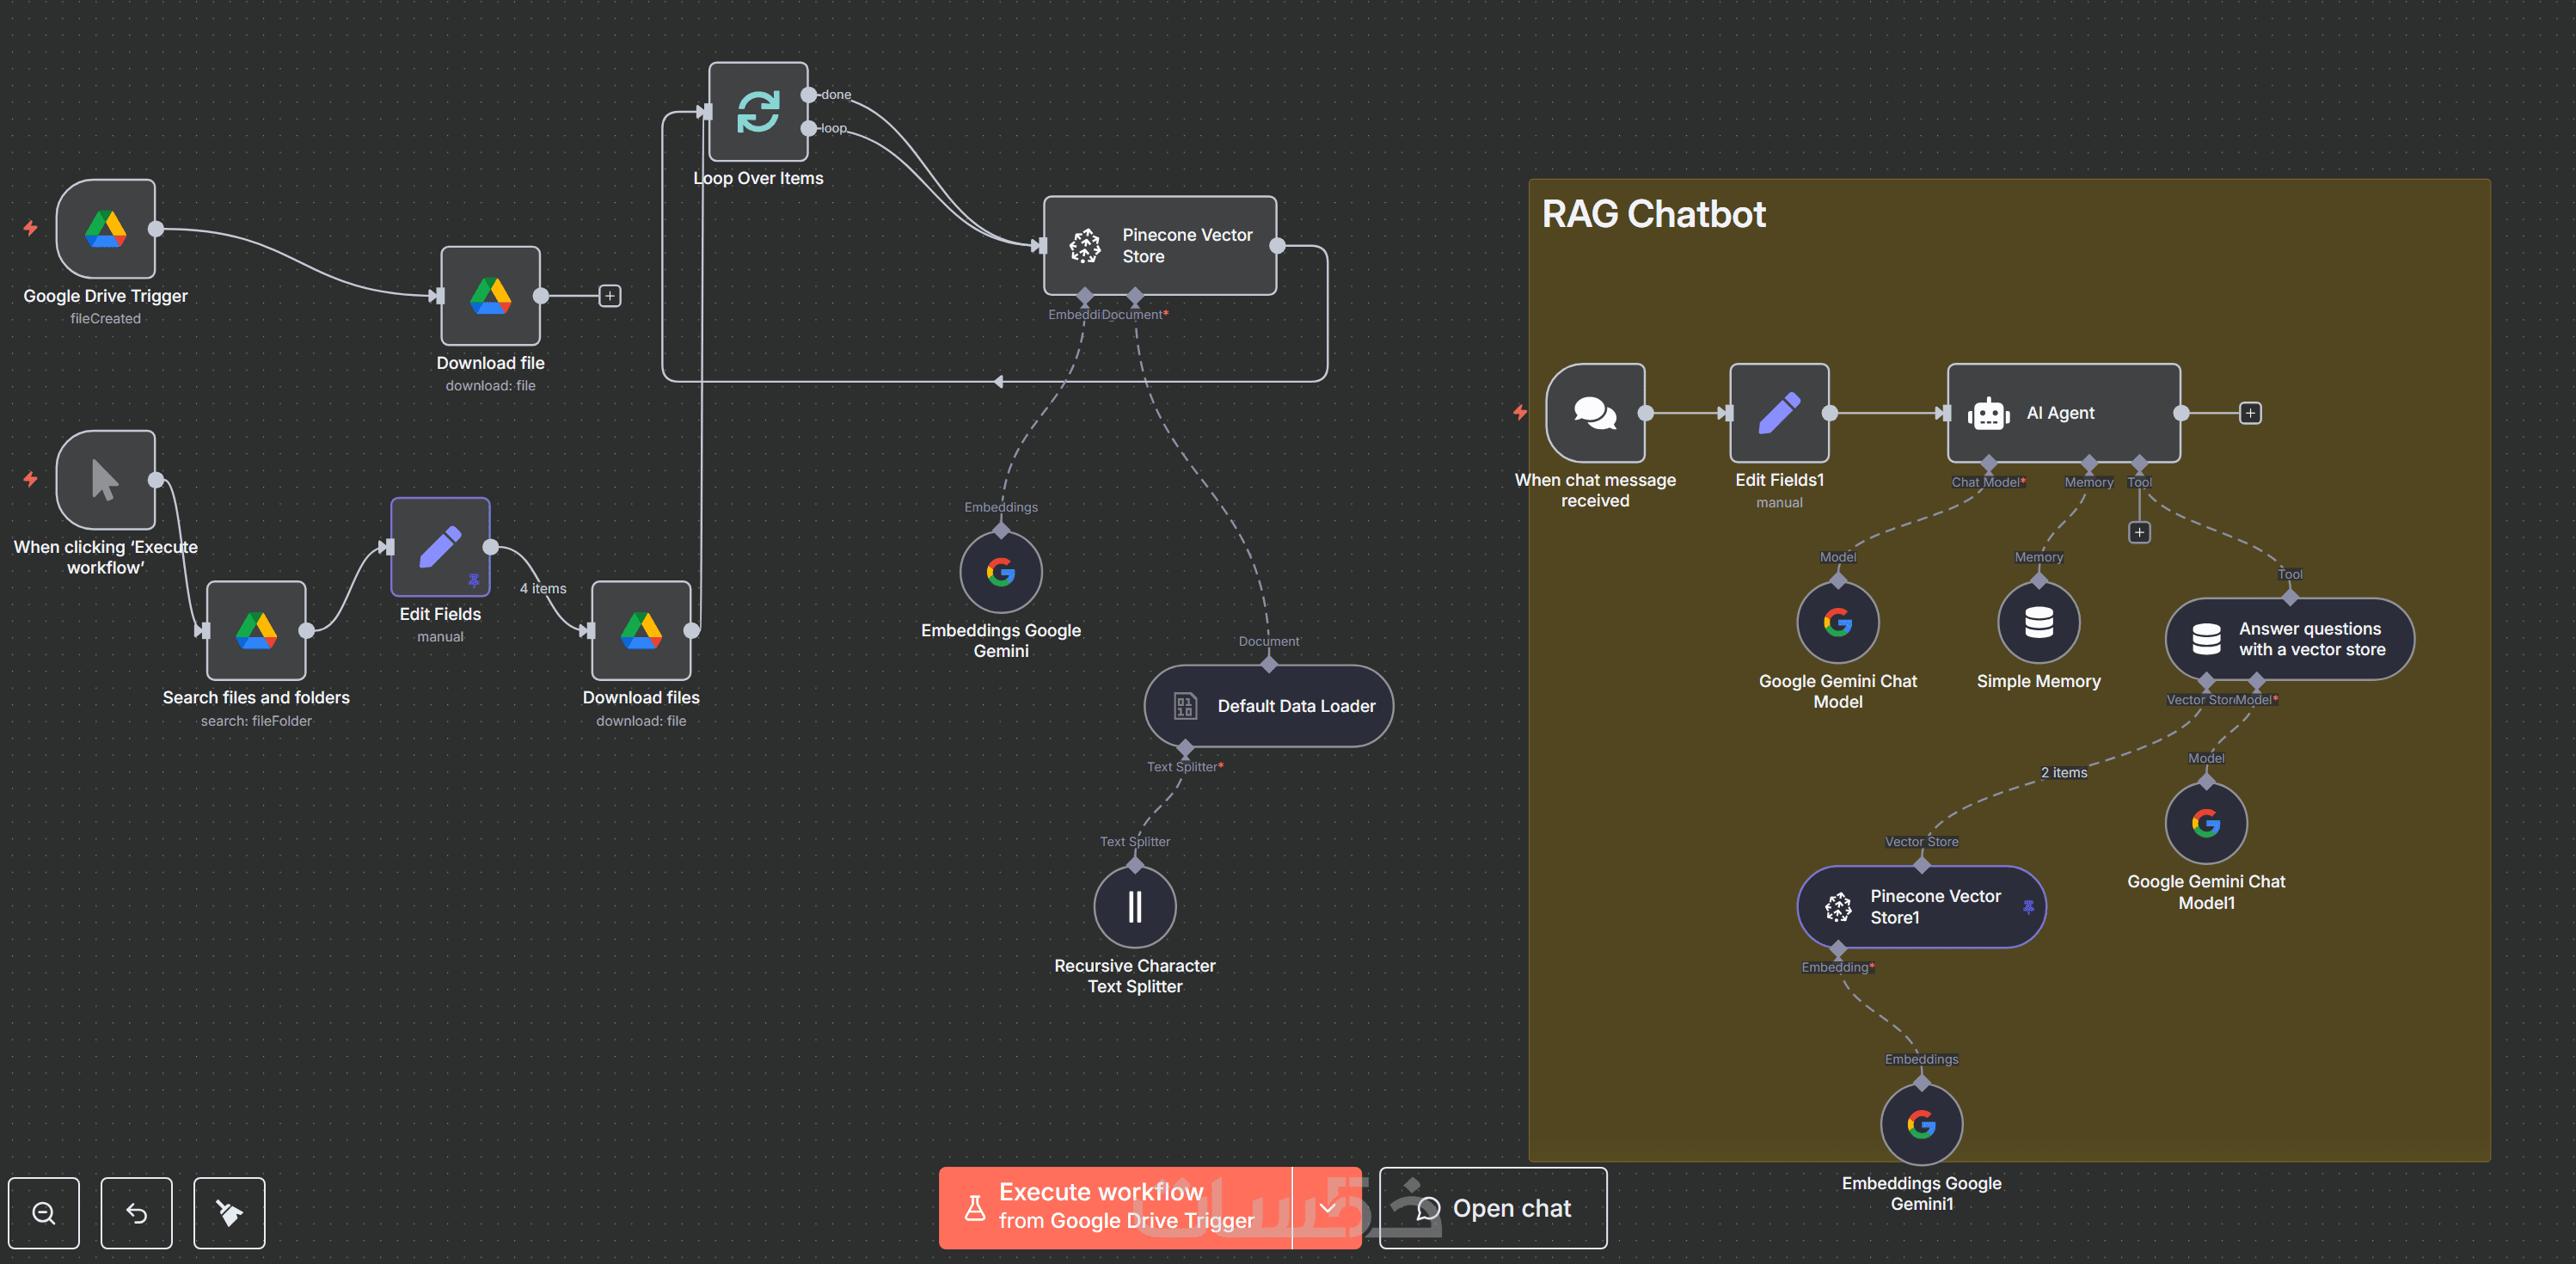Click the Embeddings Google Gemini node
Image resolution: width=2576 pixels, height=1264 pixels.
coord(1000,572)
